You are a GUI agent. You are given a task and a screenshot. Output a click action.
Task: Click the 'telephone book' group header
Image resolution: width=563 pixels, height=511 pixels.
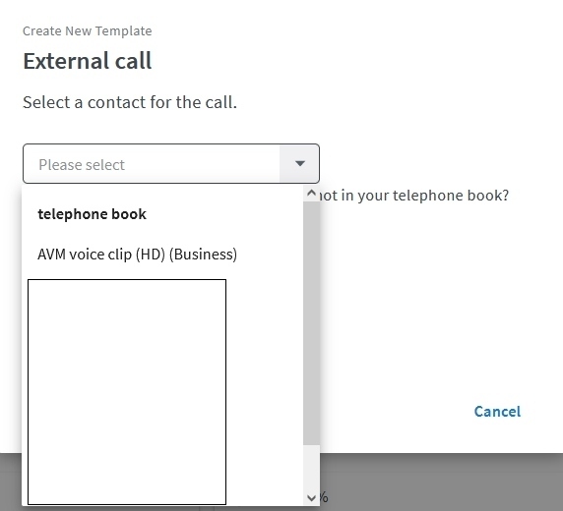tap(92, 214)
